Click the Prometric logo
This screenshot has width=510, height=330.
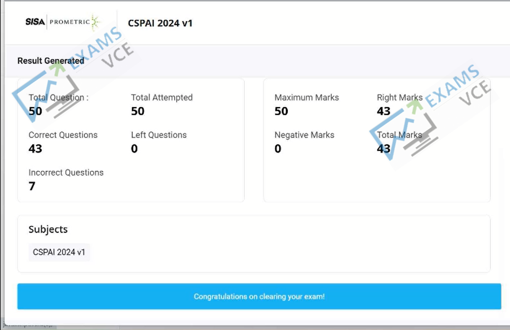coord(75,22)
